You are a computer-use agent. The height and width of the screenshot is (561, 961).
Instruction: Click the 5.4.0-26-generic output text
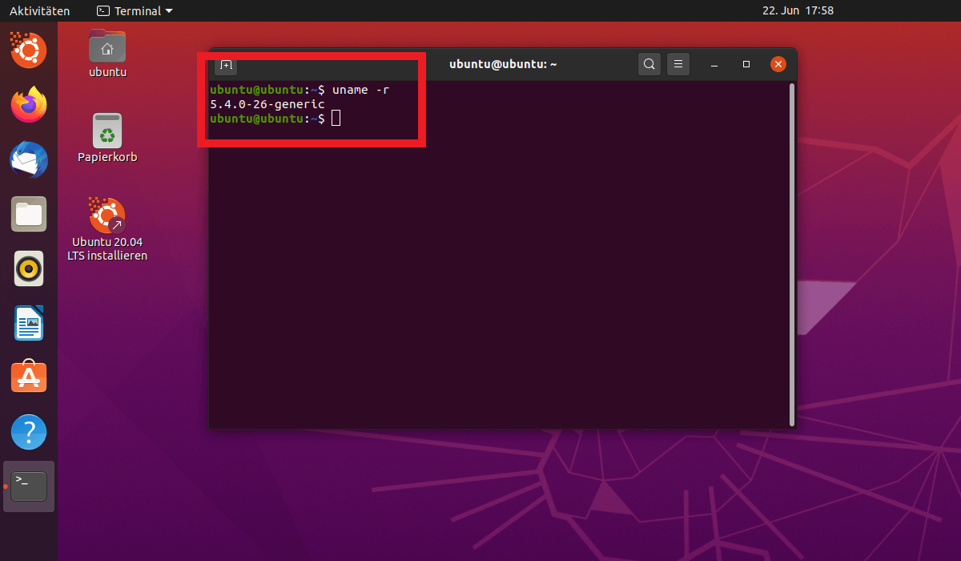click(267, 104)
